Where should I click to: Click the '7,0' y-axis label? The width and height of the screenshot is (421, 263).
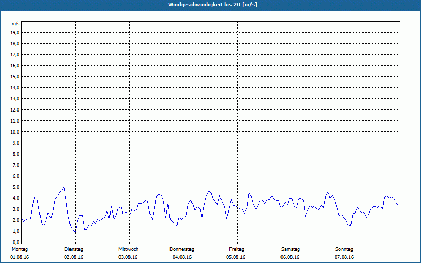tap(16, 165)
